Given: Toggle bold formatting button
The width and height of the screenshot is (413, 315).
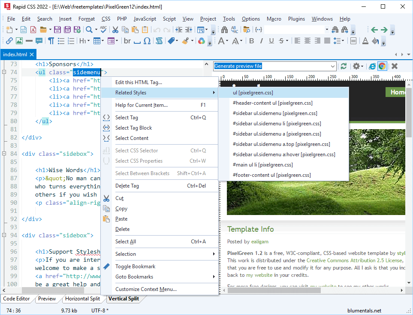Looking at the screenshot, I should [251, 41].
